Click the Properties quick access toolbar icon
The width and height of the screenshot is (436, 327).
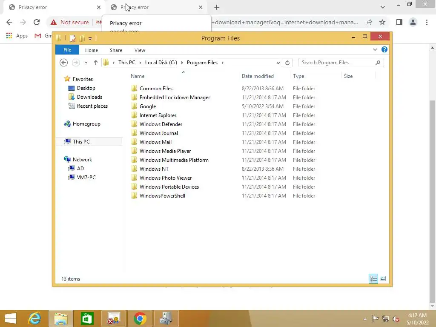[x=72, y=38]
